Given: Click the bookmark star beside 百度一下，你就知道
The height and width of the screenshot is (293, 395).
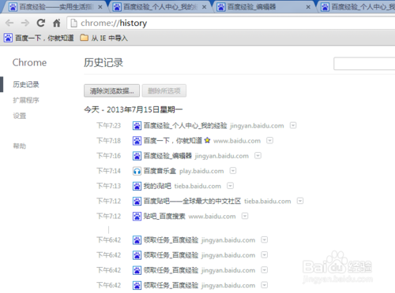Looking at the screenshot, I should pos(208,140).
